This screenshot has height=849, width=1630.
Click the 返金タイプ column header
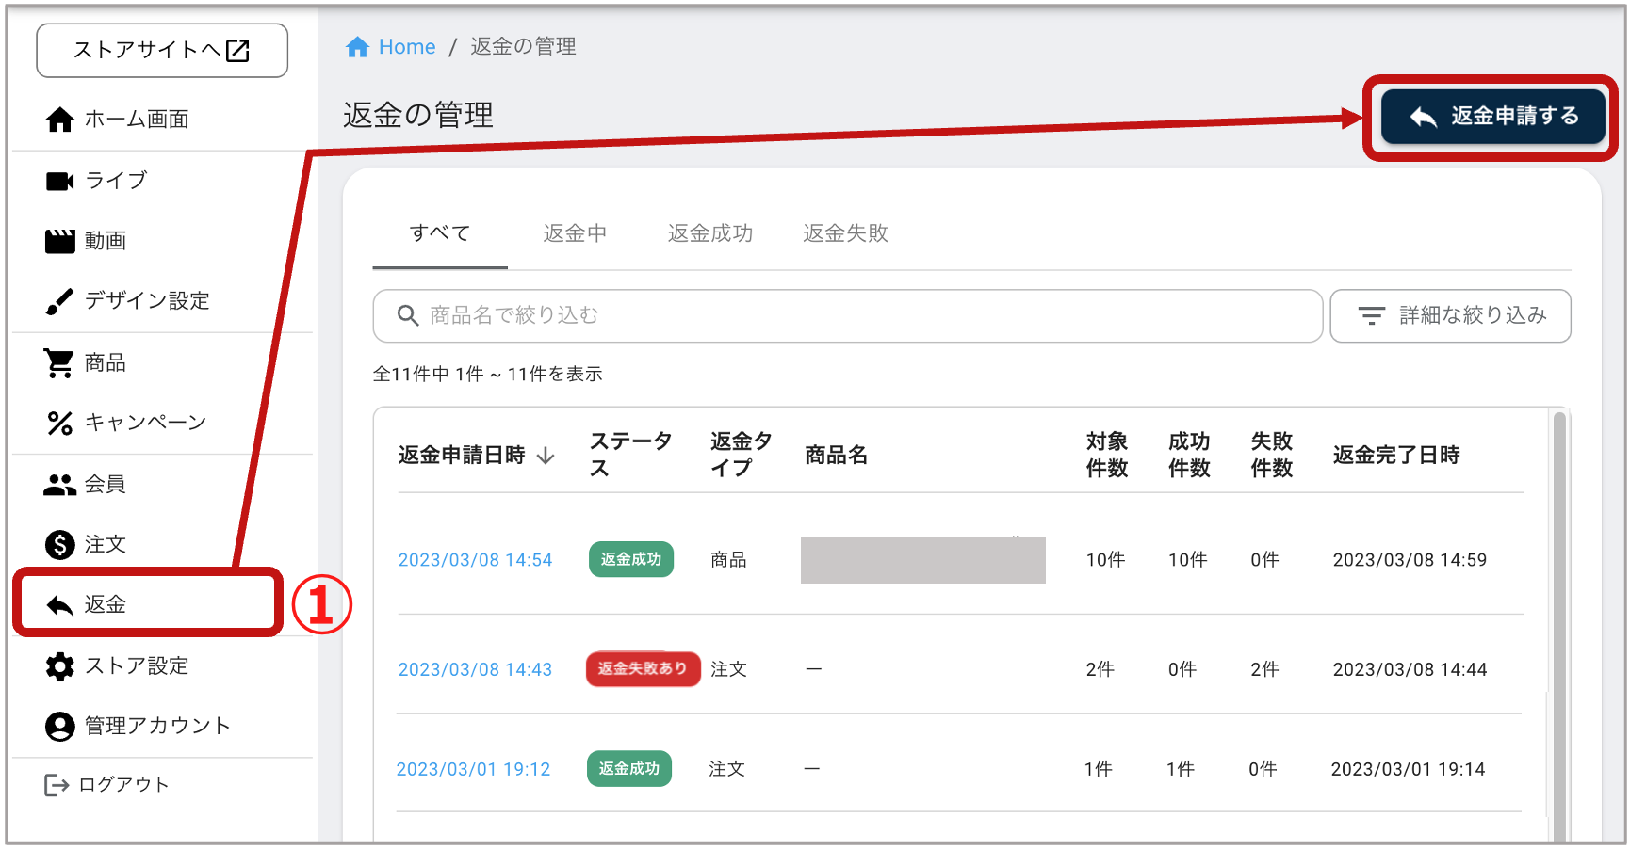(741, 456)
